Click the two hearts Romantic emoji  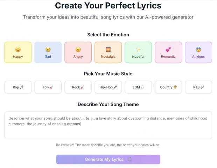[168, 50]
